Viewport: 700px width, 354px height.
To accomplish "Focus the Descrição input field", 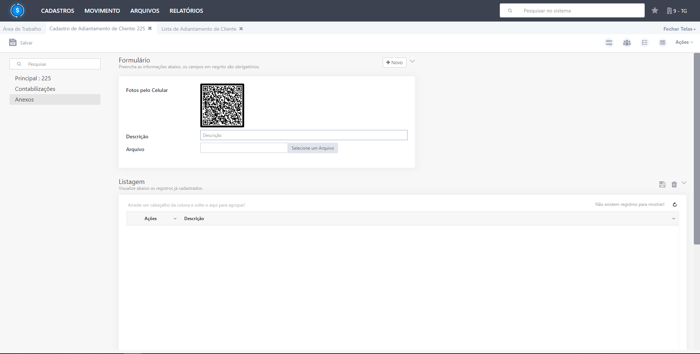I will click(304, 135).
